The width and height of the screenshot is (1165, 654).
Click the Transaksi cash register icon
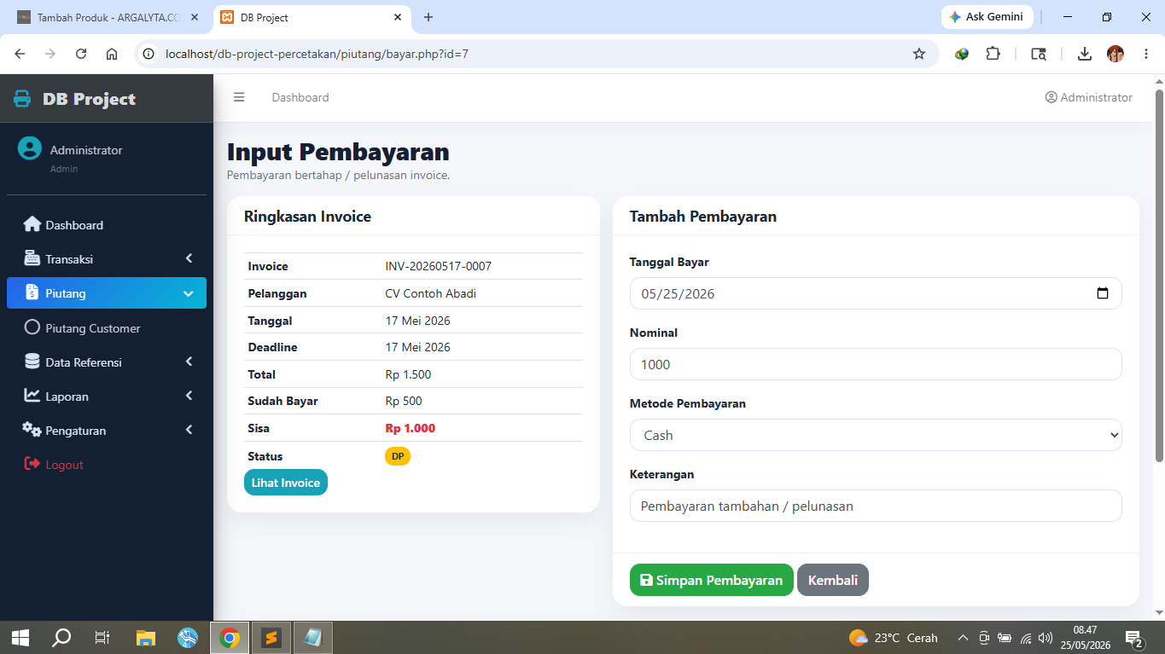pos(32,258)
